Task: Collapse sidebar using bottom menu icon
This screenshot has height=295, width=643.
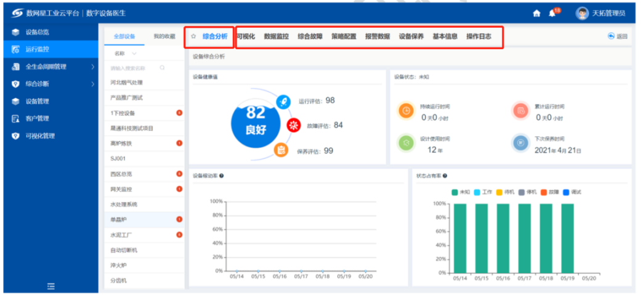Action: pos(51,286)
